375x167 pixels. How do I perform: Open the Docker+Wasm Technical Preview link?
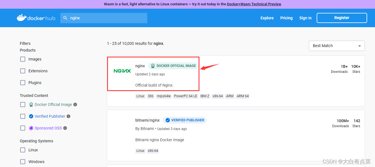coord(254,4)
